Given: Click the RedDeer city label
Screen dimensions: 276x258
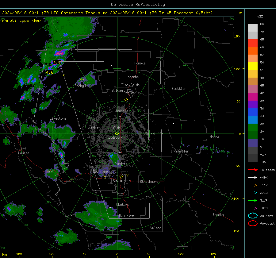Looking at the screenshot, I should point(130,93).
